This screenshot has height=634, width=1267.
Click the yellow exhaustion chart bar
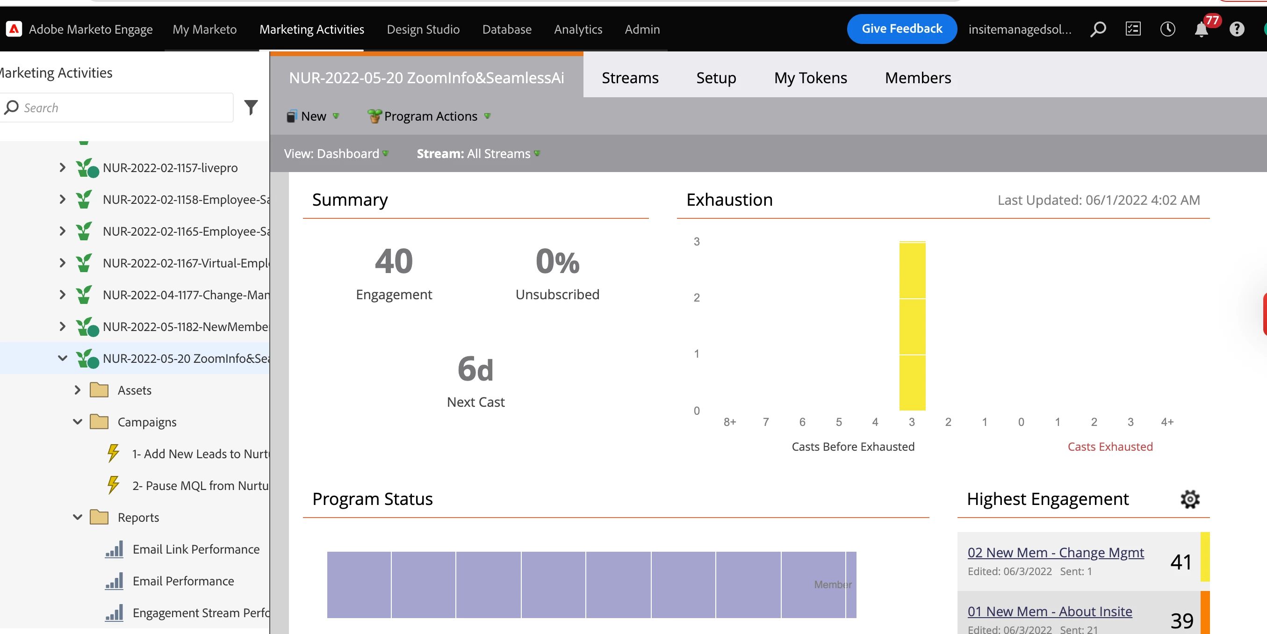(x=912, y=325)
